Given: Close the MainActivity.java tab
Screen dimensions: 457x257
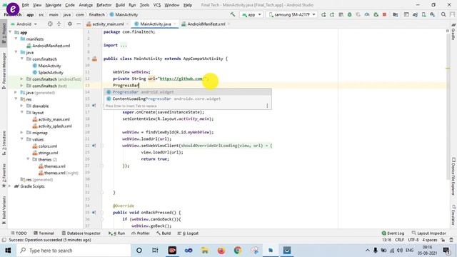Looking at the screenshot, I should pos(175,24).
